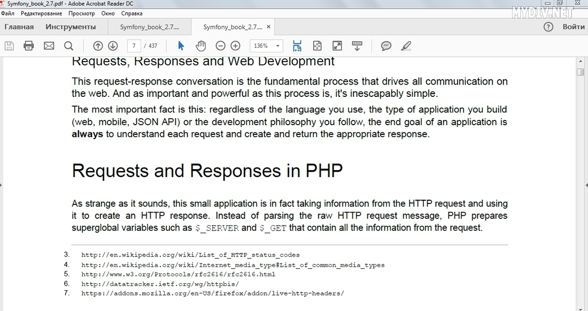Add a sticky note comment
The image size is (588, 311).
pos(386,46)
